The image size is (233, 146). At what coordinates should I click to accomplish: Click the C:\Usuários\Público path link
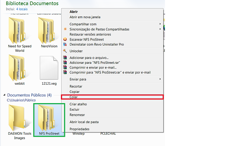(21, 100)
